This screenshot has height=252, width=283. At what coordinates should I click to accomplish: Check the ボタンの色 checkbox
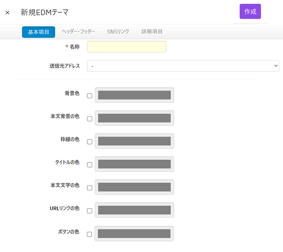click(89, 234)
